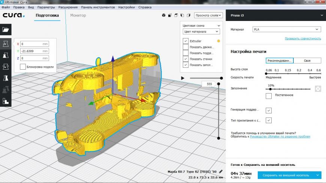Viewport: 326px width, 183px height.
Task: Click the Y position field -21.6309
Action: (x=34, y=51)
